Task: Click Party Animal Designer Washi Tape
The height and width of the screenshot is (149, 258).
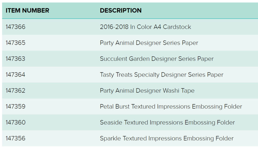Action: (x=147, y=91)
